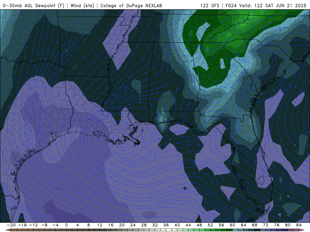Image resolution: width=310 pixels, height=232 pixels.
Task: Click the "4" legend value
Action: click(x=77, y=225)
